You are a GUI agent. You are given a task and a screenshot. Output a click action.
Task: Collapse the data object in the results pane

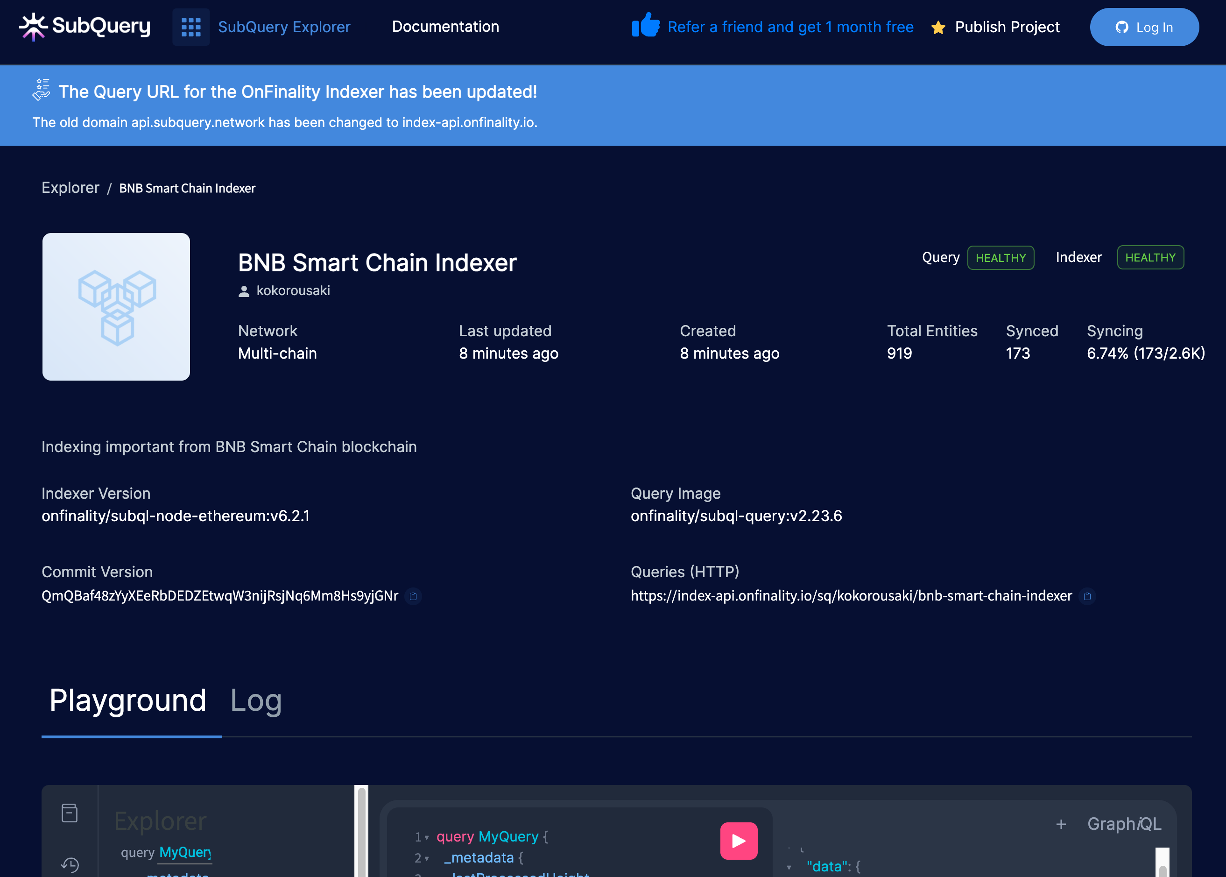(789, 866)
